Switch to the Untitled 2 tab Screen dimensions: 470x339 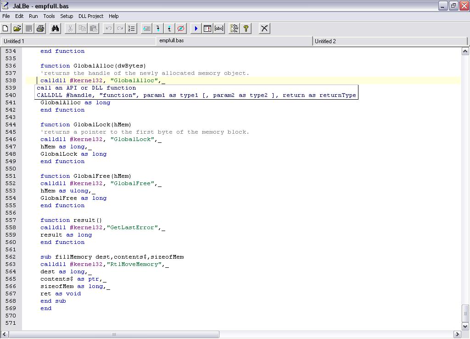click(325, 41)
